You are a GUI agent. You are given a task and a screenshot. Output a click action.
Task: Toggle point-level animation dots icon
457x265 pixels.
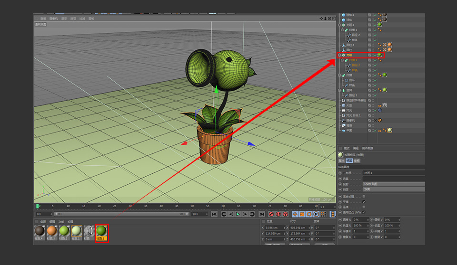pos(323,214)
